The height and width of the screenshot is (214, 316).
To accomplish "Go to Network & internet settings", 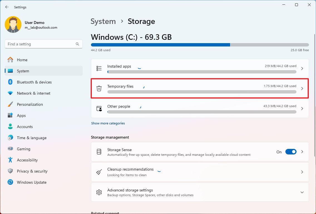I will pyautogui.click(x=33, y=93).
